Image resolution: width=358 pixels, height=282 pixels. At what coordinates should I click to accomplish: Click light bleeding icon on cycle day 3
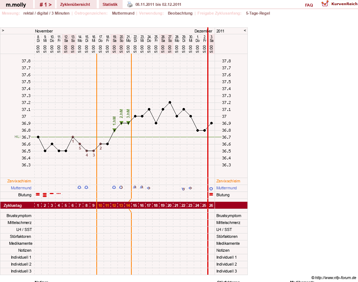pyautogui.click(x=51, y=193)
